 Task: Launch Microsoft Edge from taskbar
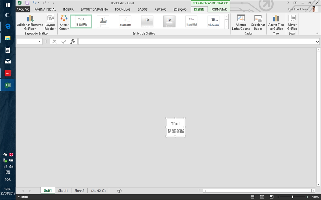tap(8, 26)
